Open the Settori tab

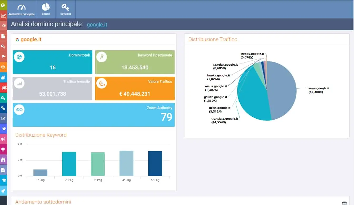click(x=46, y=9)
